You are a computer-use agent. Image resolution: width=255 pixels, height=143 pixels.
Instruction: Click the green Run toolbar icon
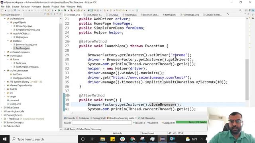click(59, 10)
